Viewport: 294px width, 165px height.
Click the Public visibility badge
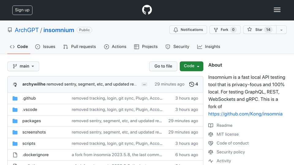(84, 30)
